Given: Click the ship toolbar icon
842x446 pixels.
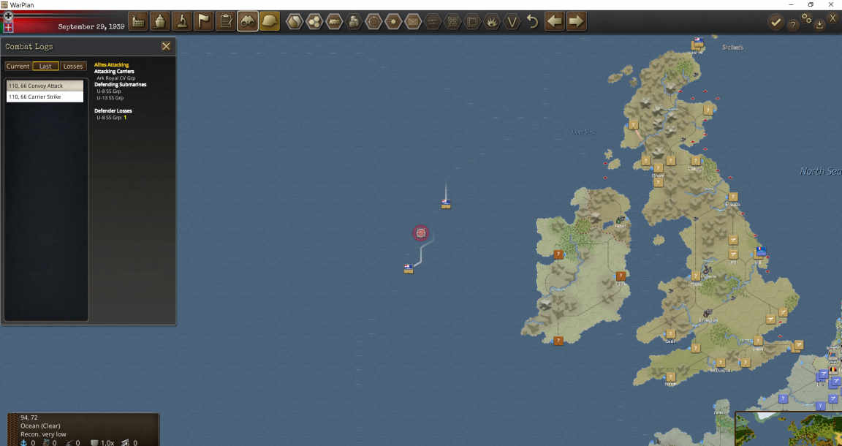Looking at the screenshot, I should click(x=160, y=21).
